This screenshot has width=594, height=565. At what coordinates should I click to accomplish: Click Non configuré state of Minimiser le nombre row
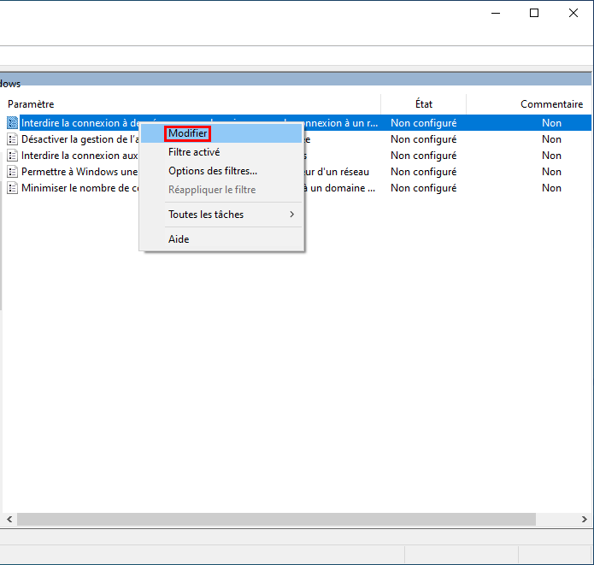point(424,188)
